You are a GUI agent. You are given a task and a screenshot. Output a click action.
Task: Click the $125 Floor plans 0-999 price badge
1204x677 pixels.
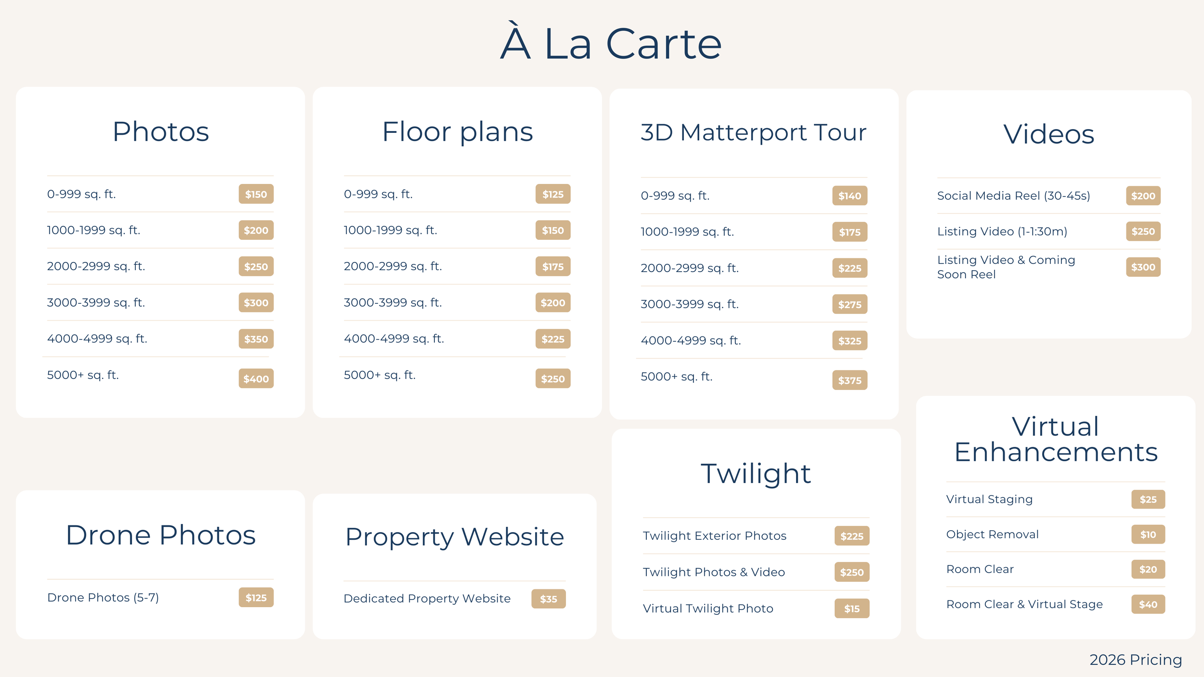(x=552, y=194)
